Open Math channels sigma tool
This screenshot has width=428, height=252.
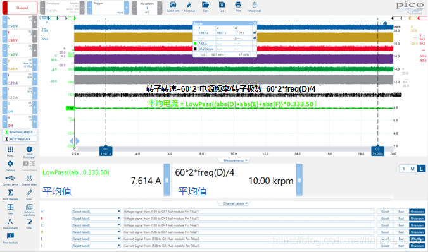(x=10, y=195)
